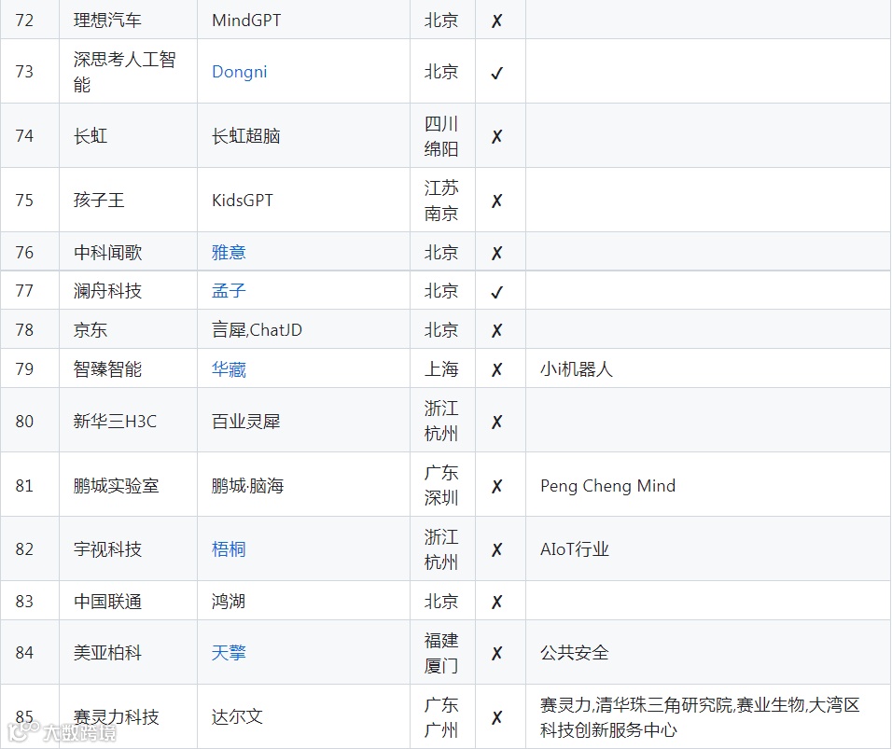Click the 理想汽车 company cell
Screen dimensions: 892x749
pos(129,20)
